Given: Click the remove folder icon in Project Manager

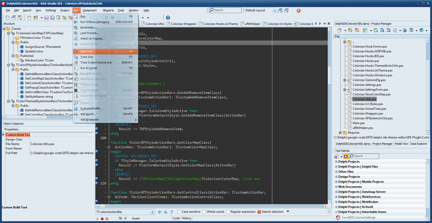Looking at the screenshot, I should pos(357,30).
